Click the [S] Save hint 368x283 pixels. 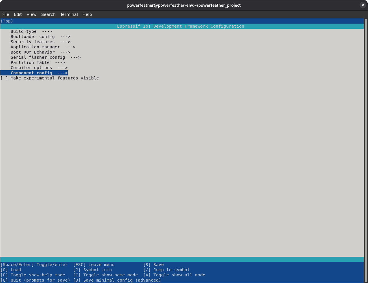point(153,265)
